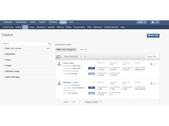
Task: Switch to Container Registries tab
Action: 111,27
